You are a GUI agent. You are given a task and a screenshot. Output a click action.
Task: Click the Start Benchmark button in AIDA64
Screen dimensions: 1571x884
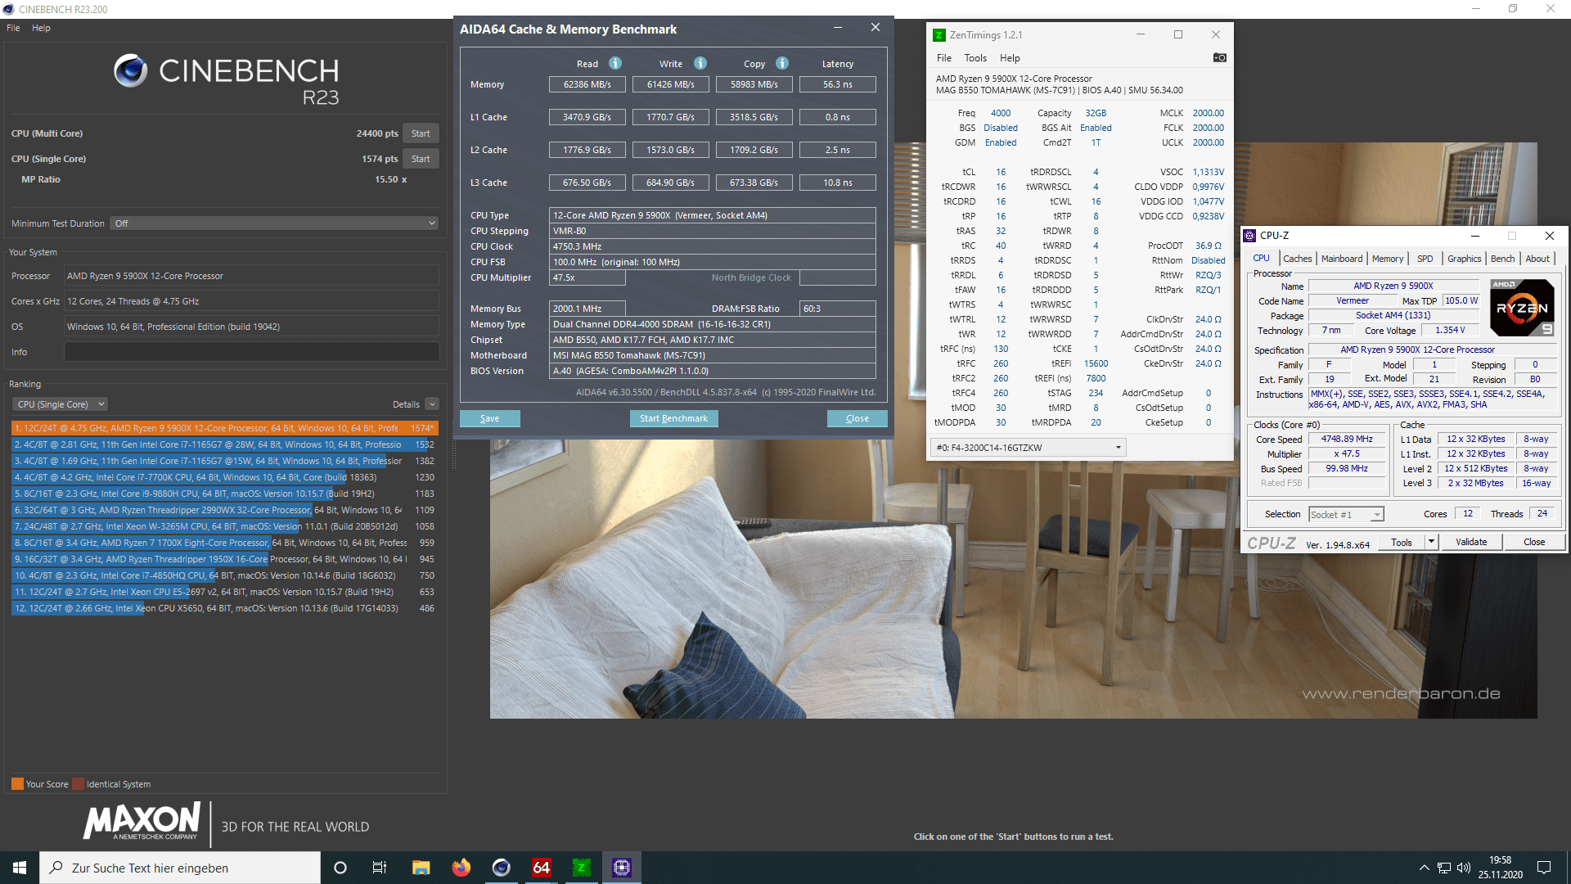point(673,418)
